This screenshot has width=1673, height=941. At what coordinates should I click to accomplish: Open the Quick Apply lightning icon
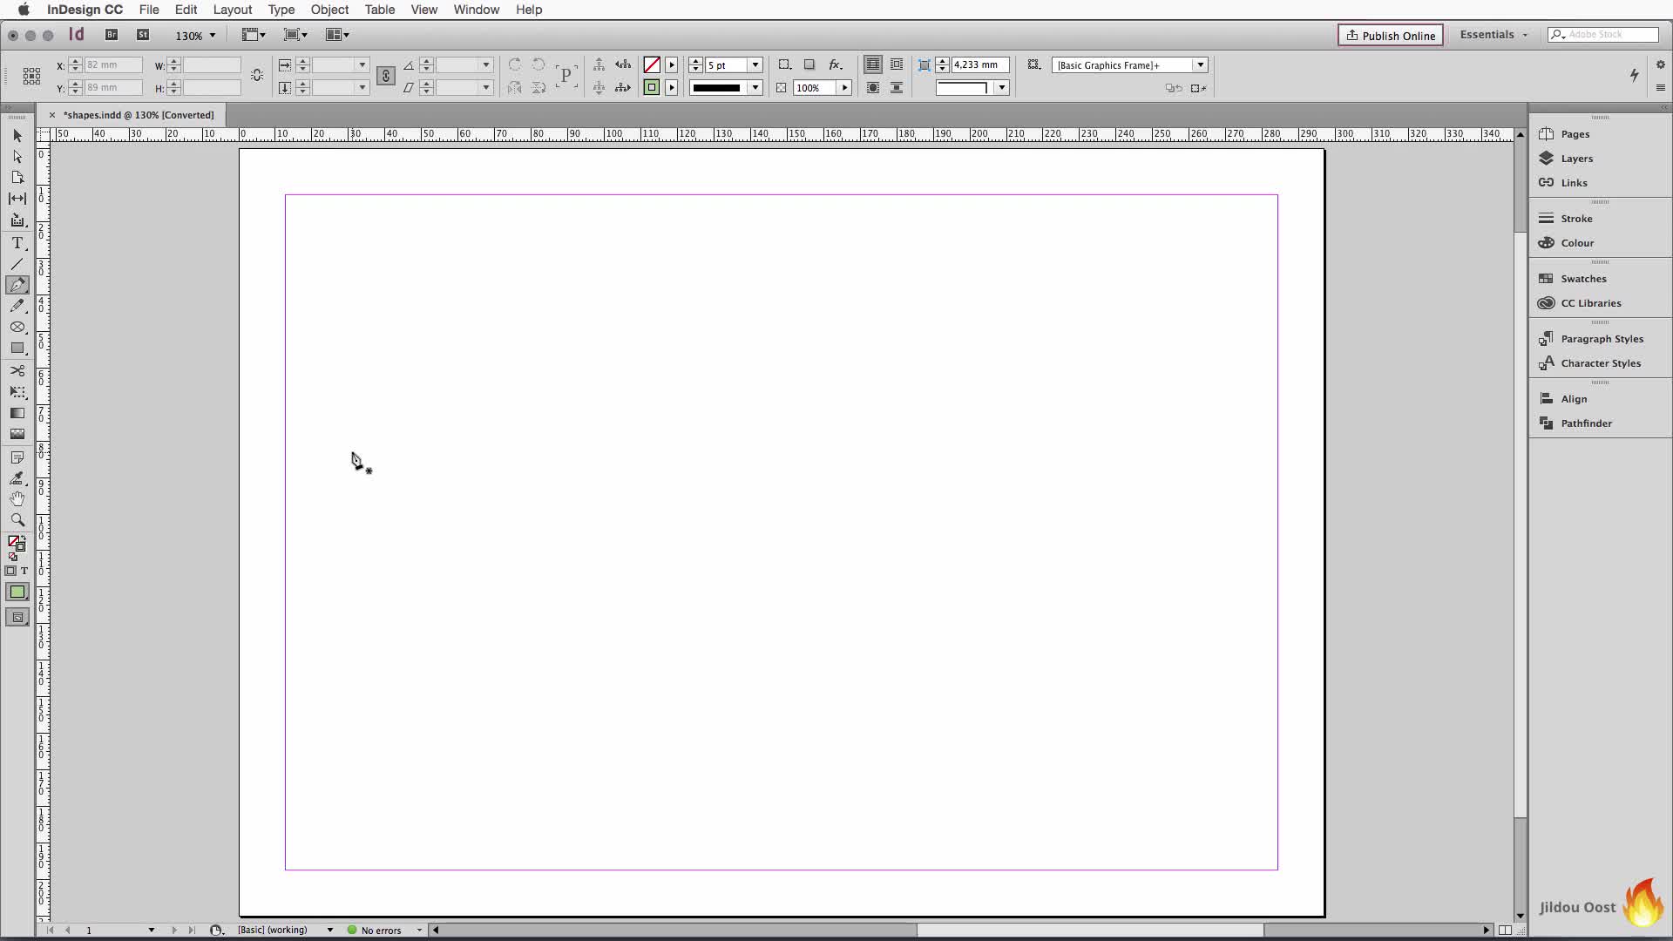click(x=1635, y=75)
